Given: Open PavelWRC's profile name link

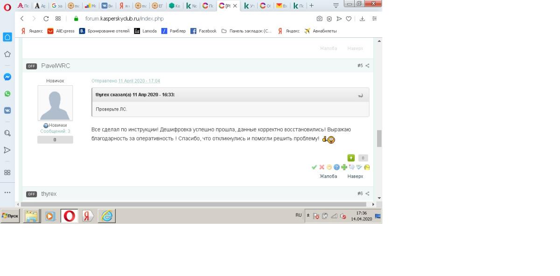Looking at the screenshot, I should [56, 66].
